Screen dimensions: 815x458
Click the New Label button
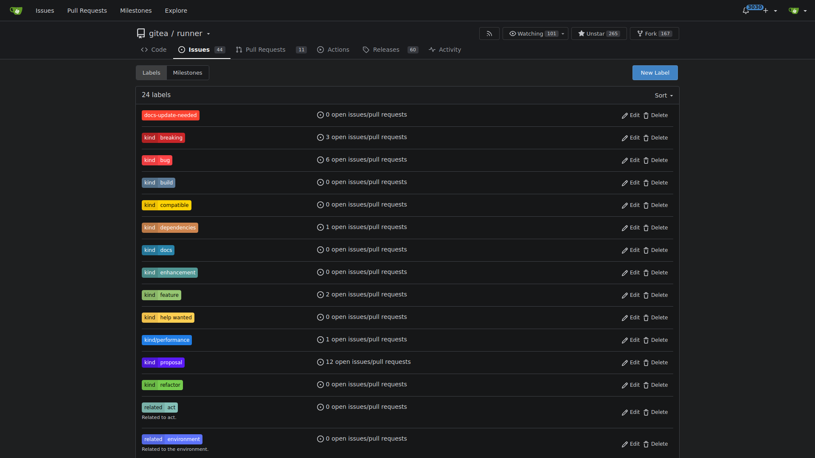(655, 73)
